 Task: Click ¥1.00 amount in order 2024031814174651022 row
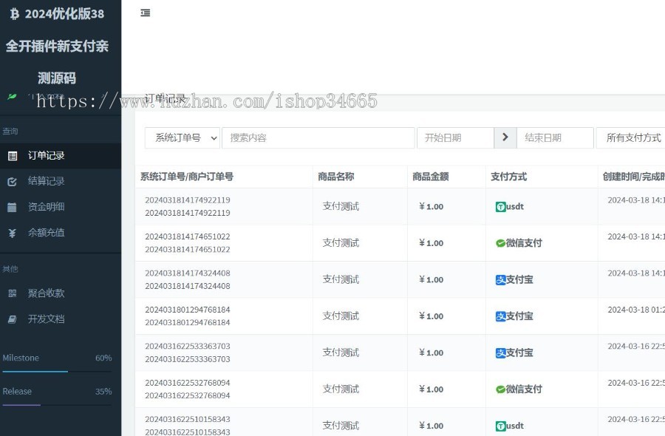[x=431, y=243]
